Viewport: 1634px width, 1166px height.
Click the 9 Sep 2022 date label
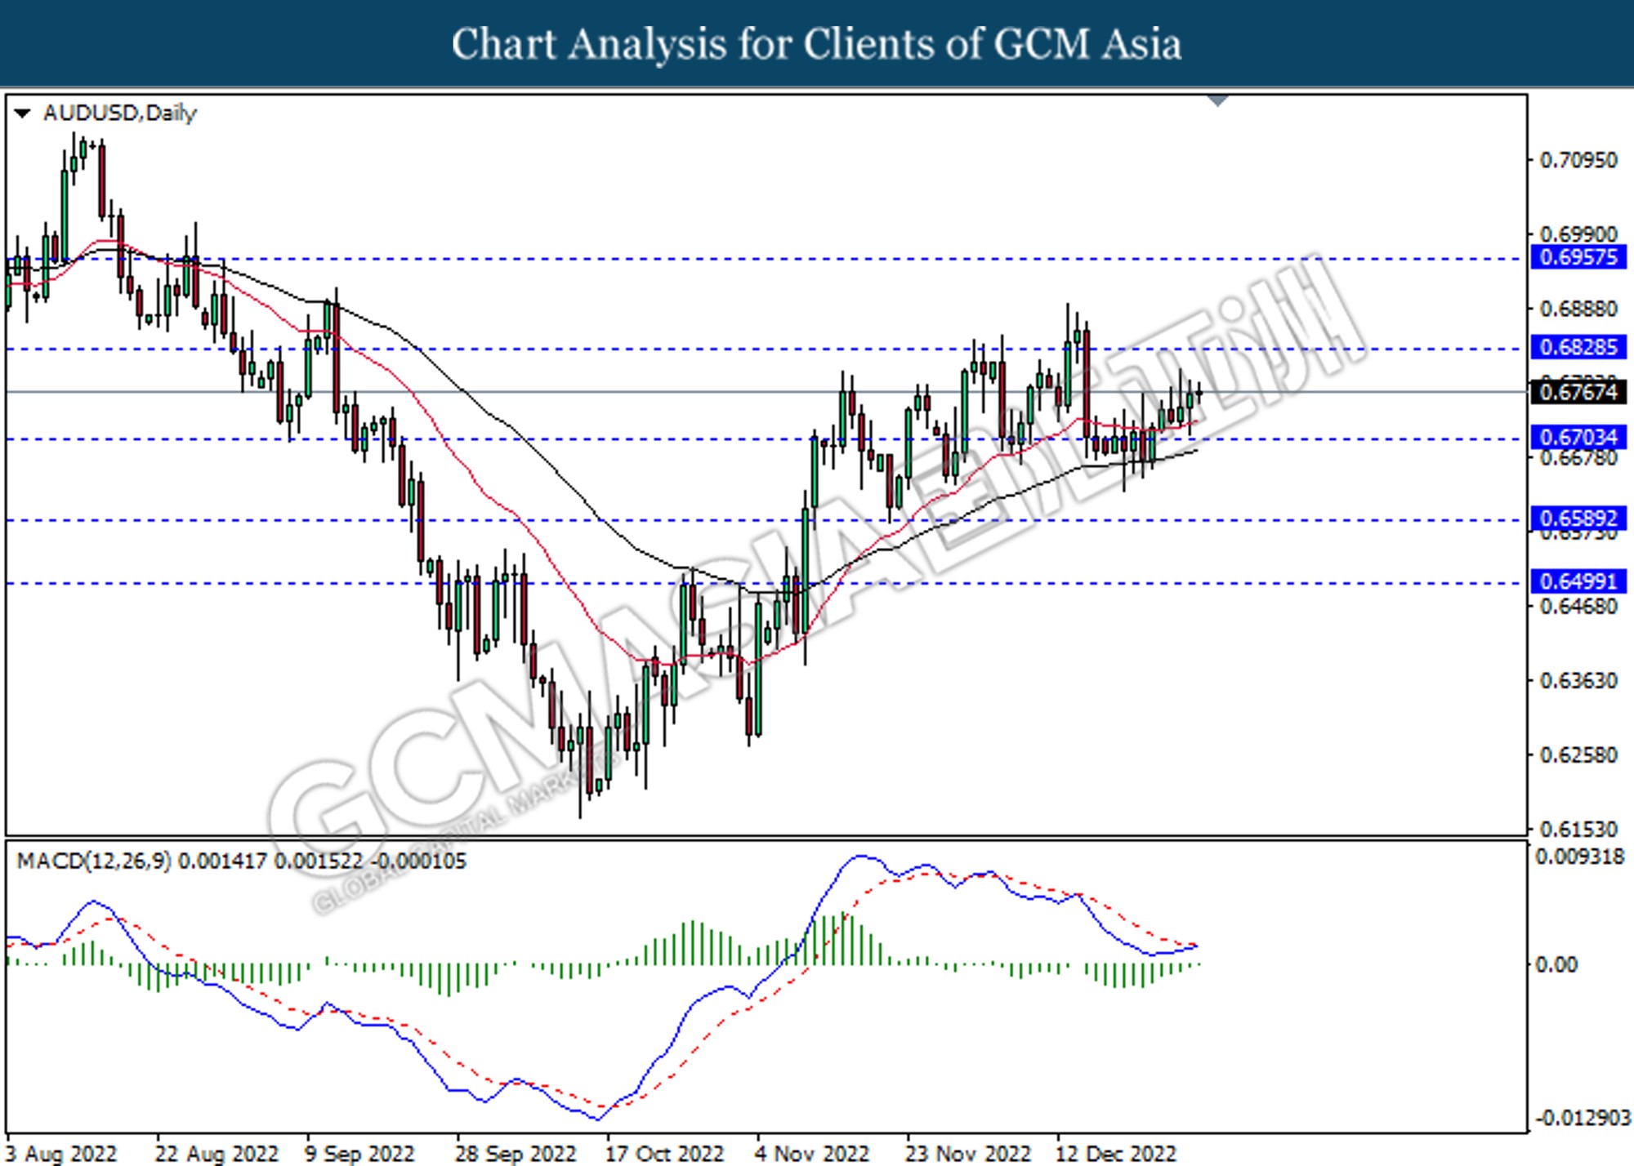pos(359,1154)
